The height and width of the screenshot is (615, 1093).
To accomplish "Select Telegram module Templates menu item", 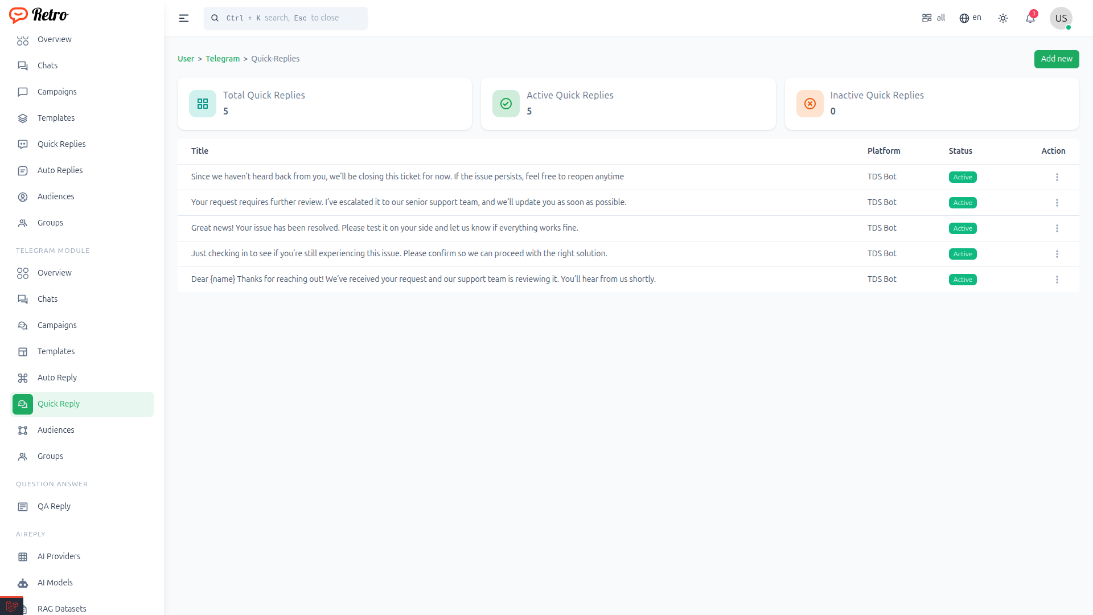I will pyautogui.click(x=56, y=351).
